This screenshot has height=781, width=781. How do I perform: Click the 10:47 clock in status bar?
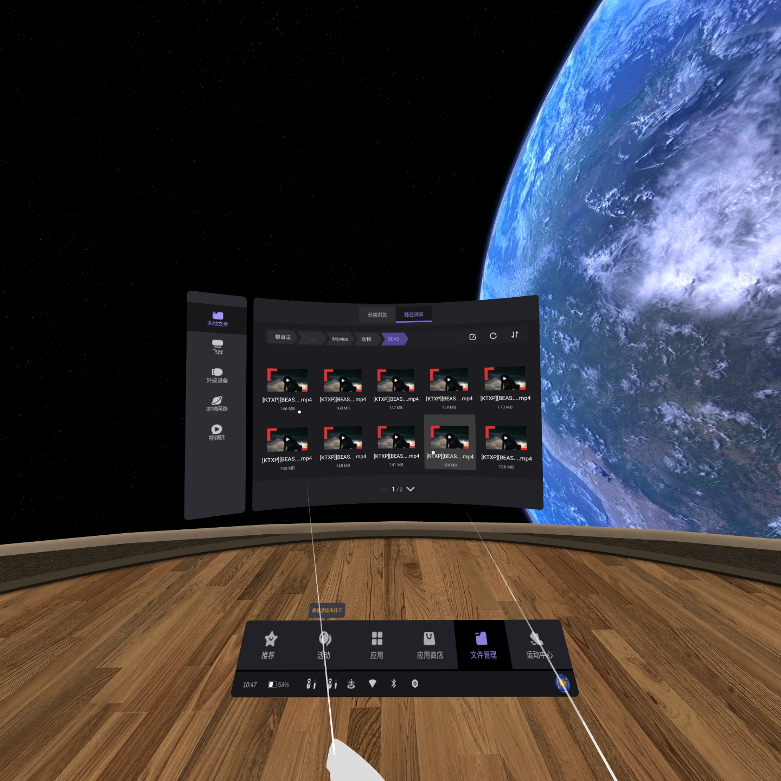(250, 684)
